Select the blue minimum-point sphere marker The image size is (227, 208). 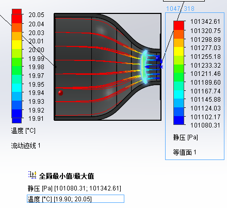tap(158, 59)
